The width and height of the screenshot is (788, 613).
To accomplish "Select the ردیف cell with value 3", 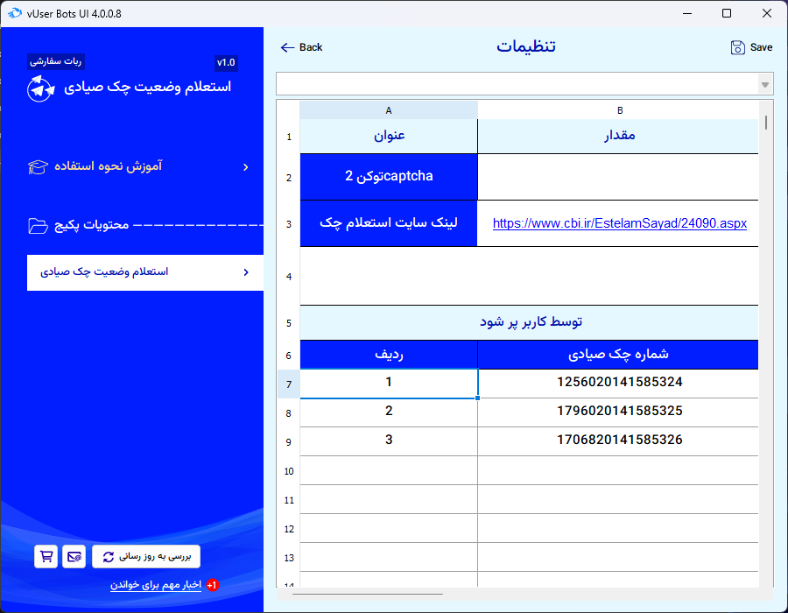I will [x=389, y=440].
